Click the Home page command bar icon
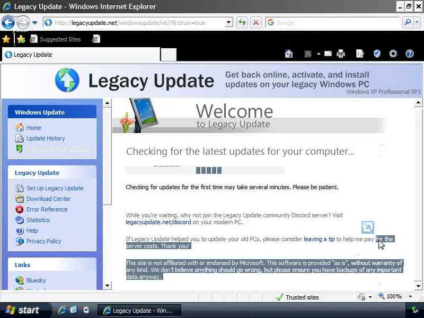The image size is (424, 318). (289, 54)
